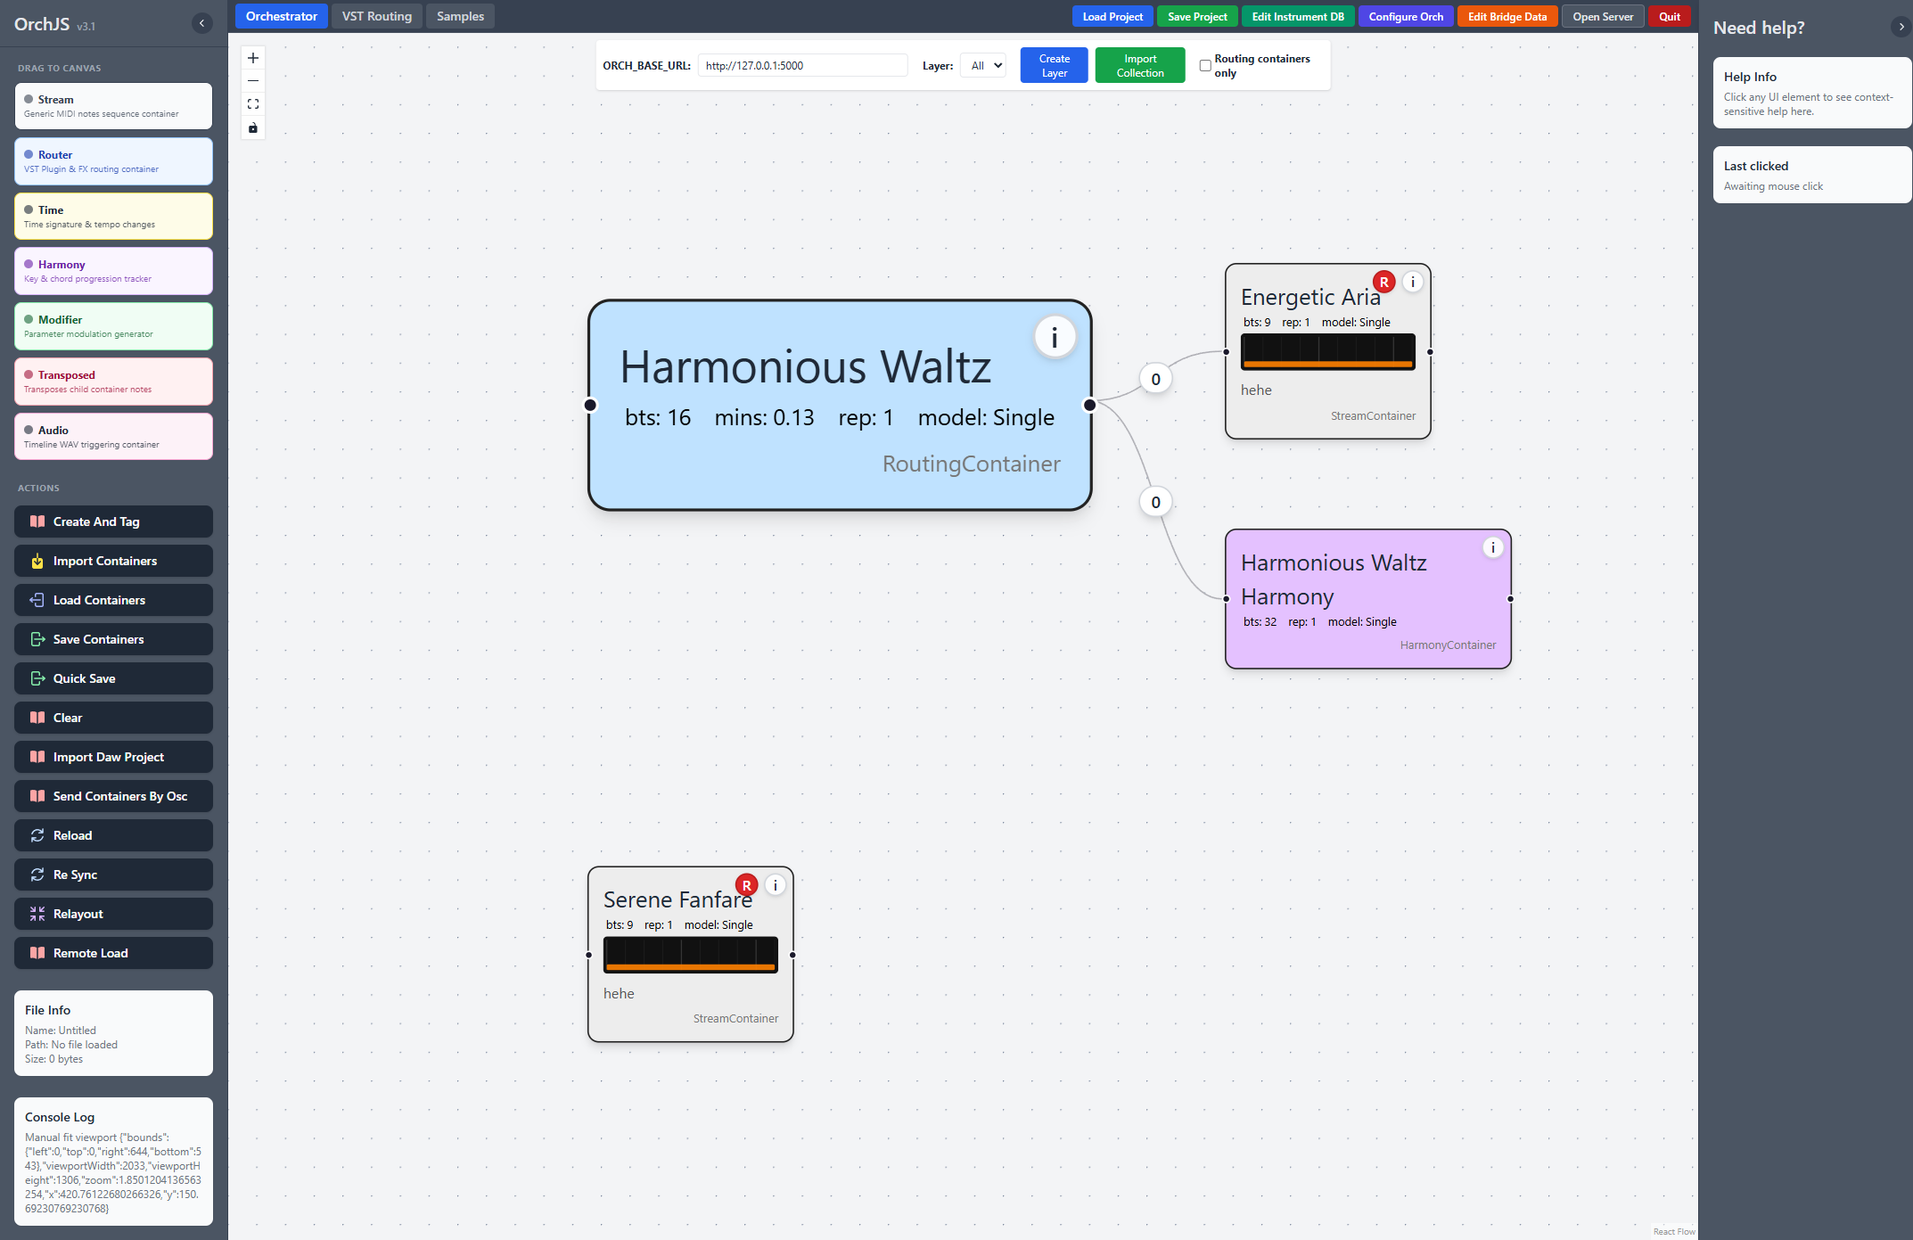Click Import Containers download icon
The height and width of the screenshot is (1240, 1913).
coord(37,561)
